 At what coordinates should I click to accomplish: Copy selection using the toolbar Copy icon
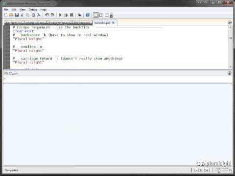28,15
